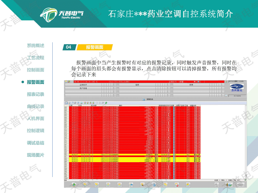This screenshot has width=258, height=193.
Task: Acknowledge horn with speaker and green check icon
Action: [x=229, y=185]
